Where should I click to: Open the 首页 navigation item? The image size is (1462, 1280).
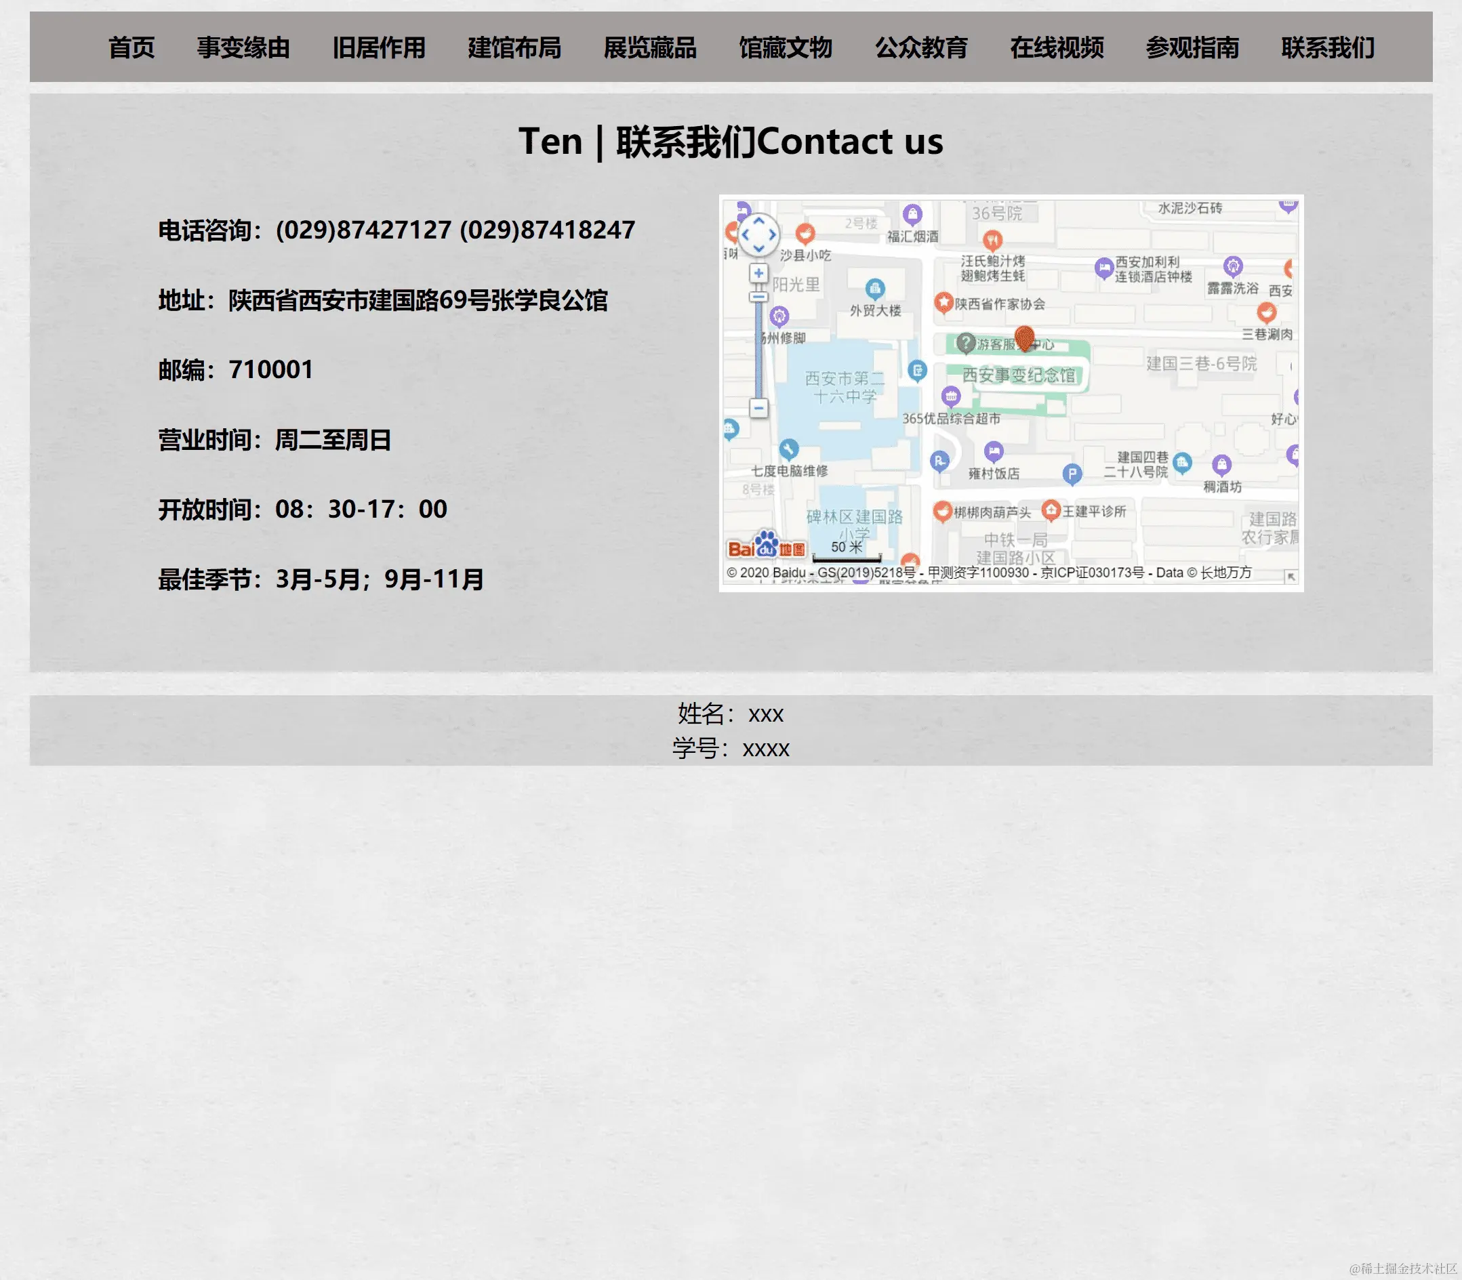(x=131, y=49)
